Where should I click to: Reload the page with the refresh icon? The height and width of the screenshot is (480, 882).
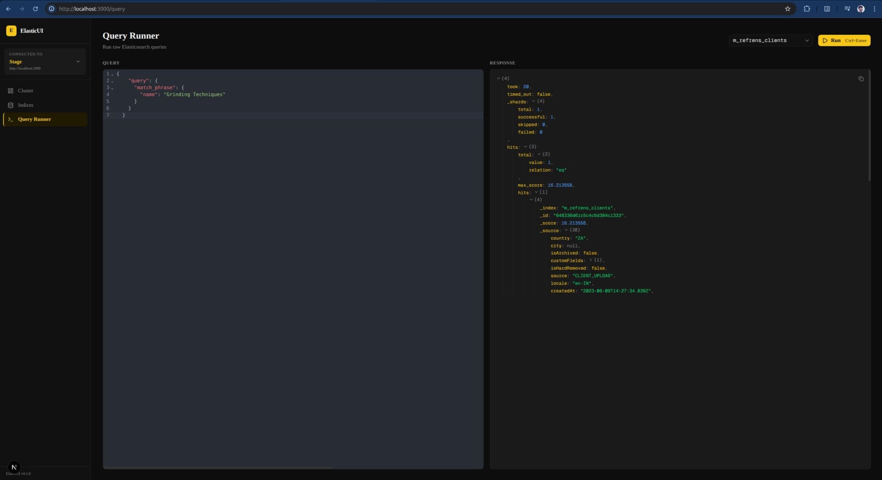tap(35, 8)
